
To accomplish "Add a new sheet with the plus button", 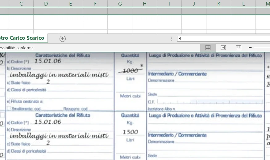I will click(63, 38).
